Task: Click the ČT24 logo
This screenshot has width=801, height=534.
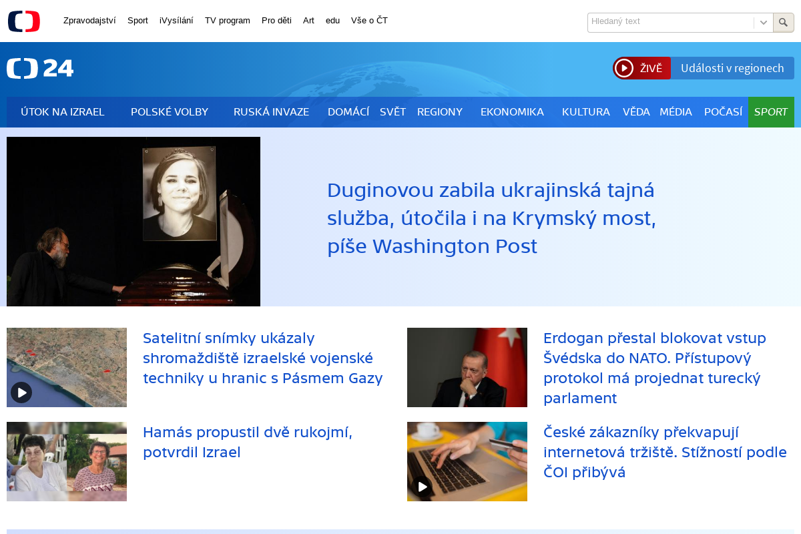Action: click(40, 68)
